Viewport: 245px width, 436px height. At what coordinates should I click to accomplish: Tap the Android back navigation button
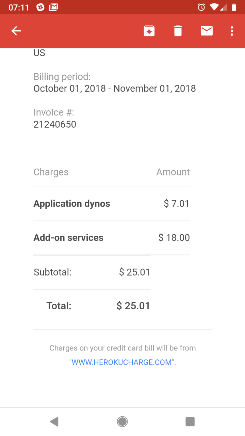[54, 422]
